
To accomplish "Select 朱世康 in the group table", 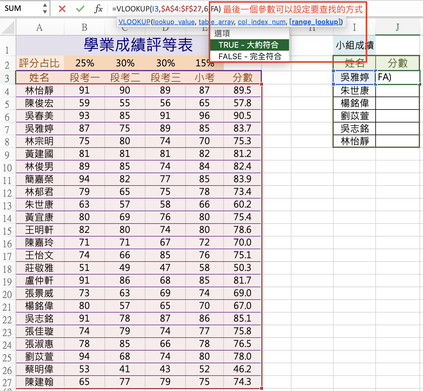I will [355, 91].
